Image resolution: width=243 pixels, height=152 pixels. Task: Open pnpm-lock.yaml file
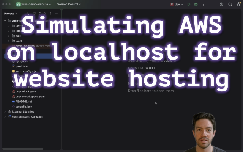click(x=24, y=91)
